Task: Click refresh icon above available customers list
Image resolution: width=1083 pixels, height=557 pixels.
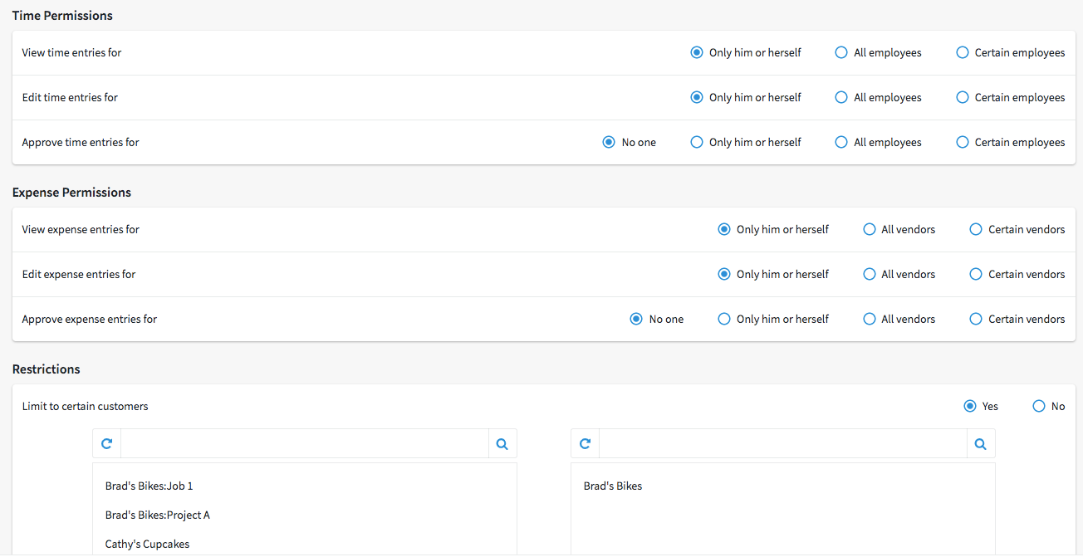Action: [x=107, y=444]
